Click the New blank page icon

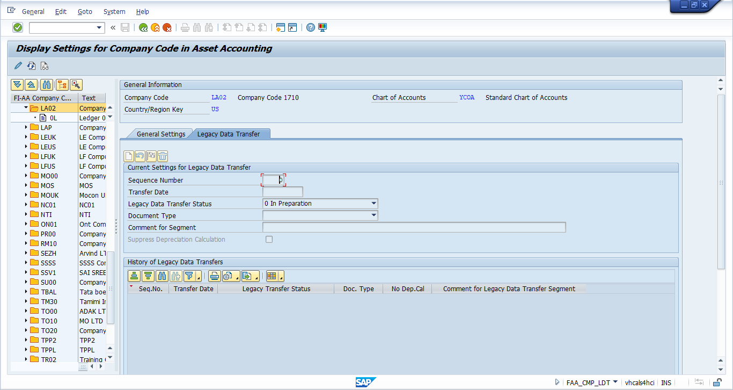pos(129,156)
